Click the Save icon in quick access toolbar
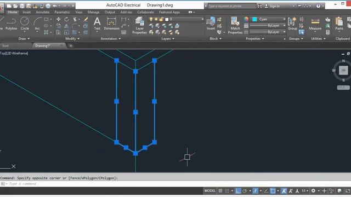Viewport: 351px width, 197px height. tap(22, 6)
